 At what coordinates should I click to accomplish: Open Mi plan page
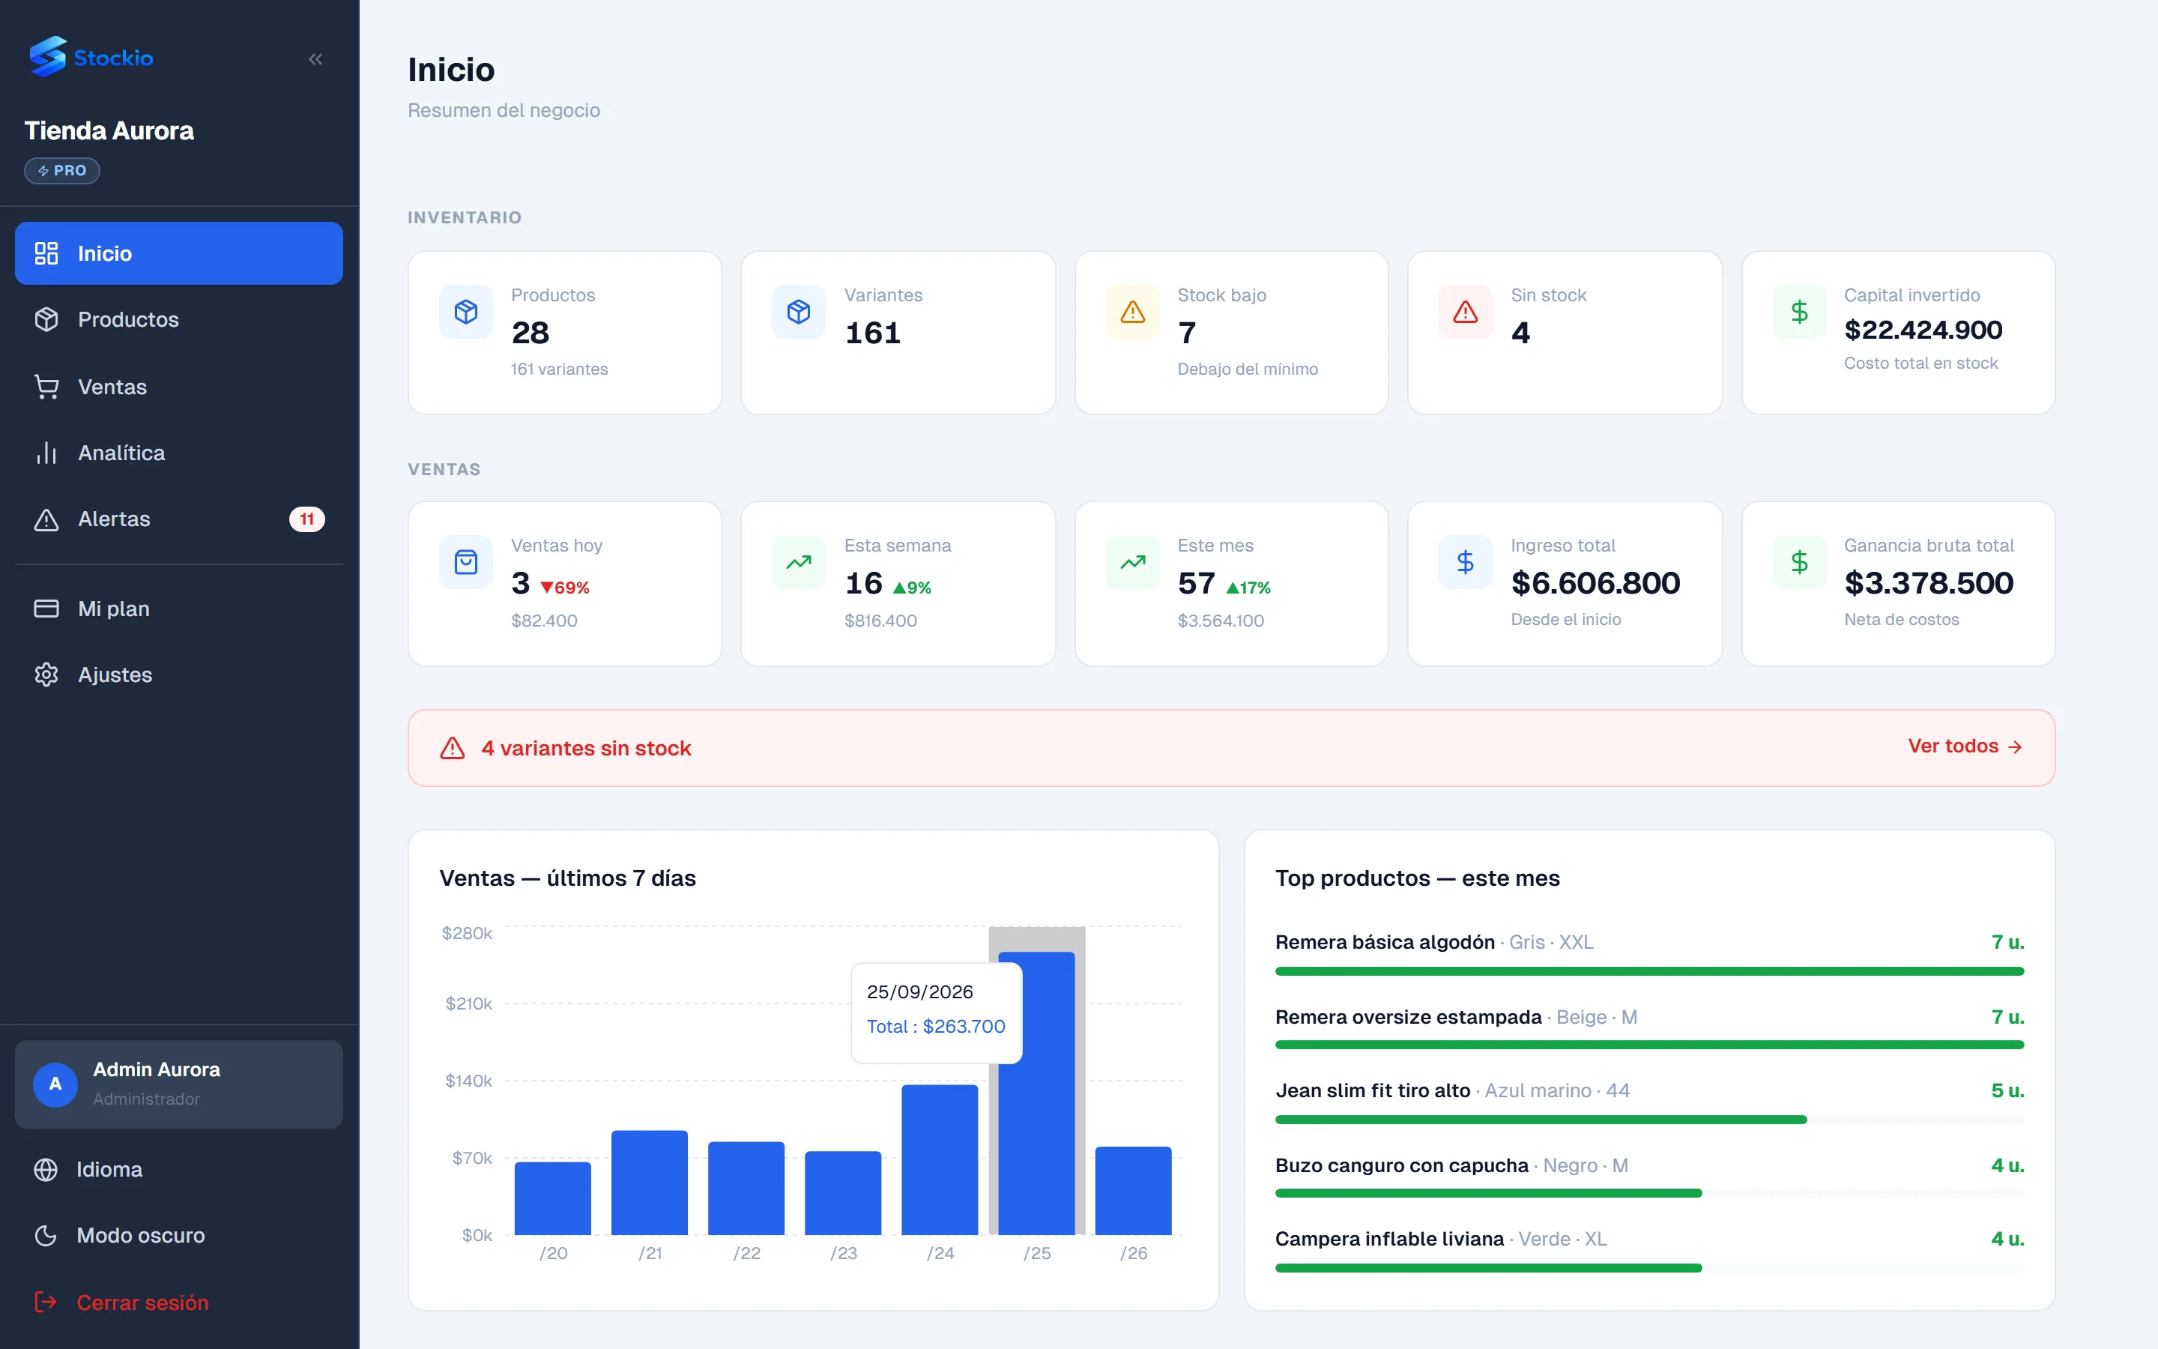[179, 609]
